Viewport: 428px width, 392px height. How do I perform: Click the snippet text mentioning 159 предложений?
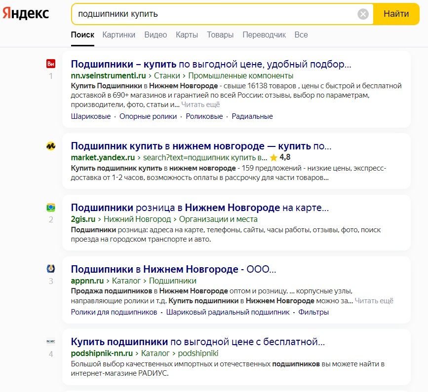point(229,173)
